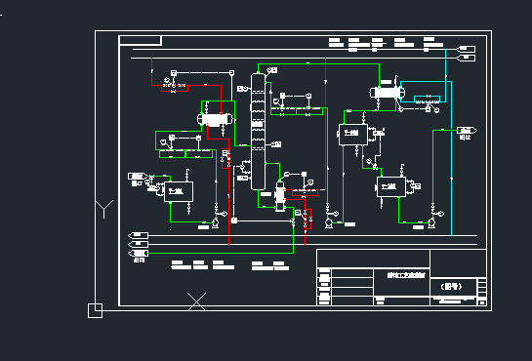The image size is (532, 361).
Task: Select the product outlet connector on the right edge
Action: tap(467, 130)
